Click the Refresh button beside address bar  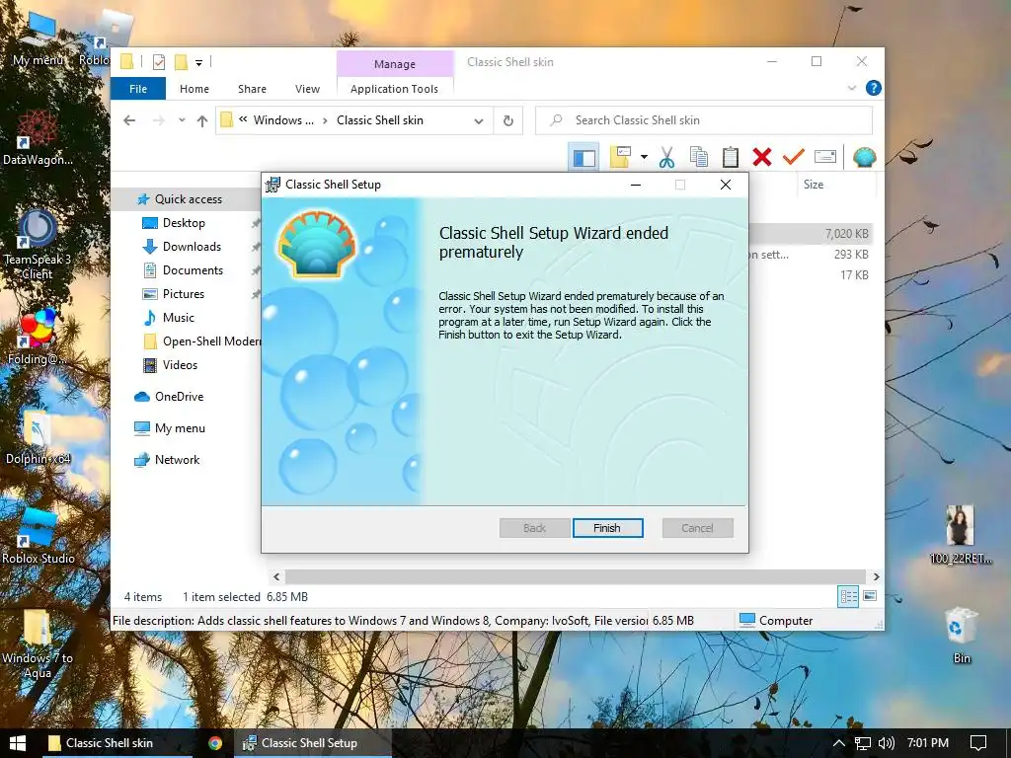(508, 120)
